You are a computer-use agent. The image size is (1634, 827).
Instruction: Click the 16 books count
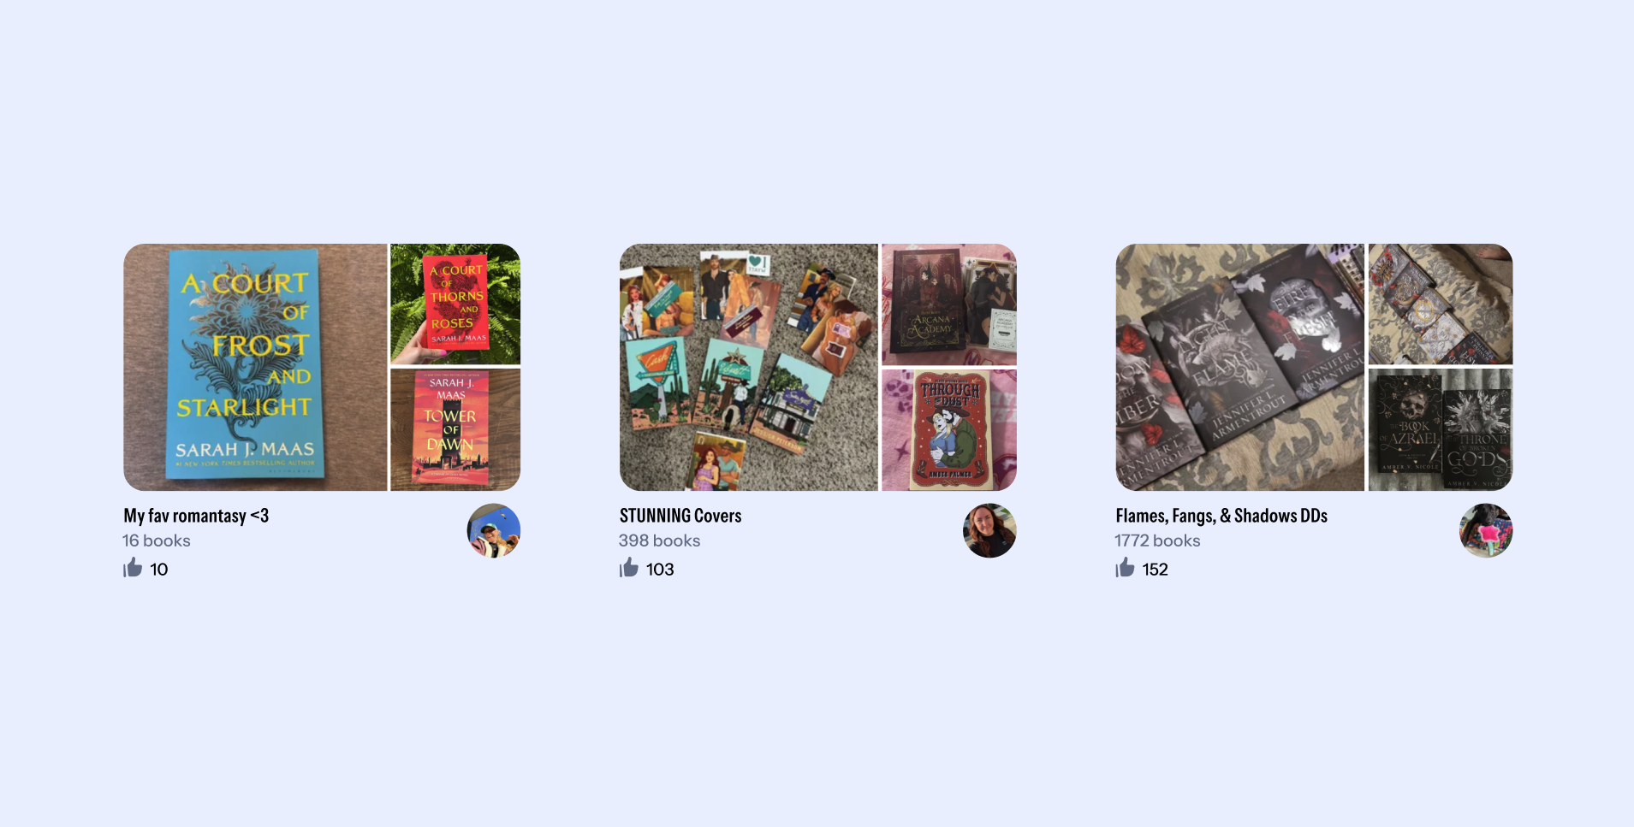(157, 541)
